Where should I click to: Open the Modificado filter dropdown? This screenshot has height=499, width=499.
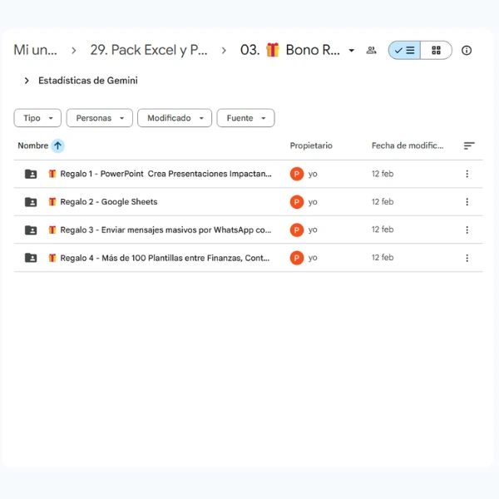(175, 118)
